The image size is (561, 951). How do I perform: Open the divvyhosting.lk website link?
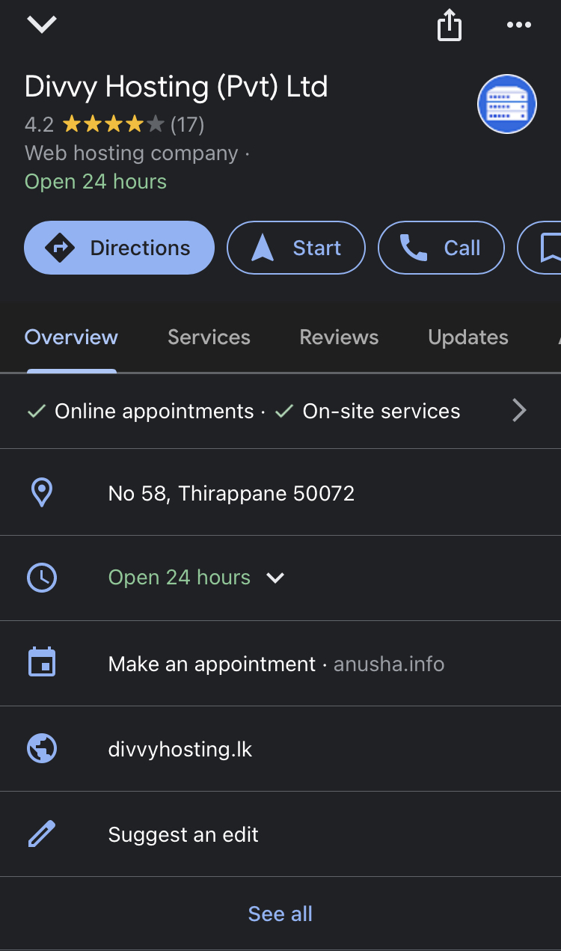point(180,750)
